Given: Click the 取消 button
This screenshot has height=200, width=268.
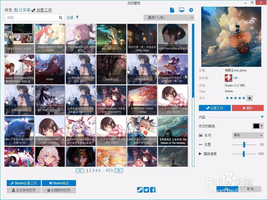Looking at the screenshot, I should coord(250,189).
